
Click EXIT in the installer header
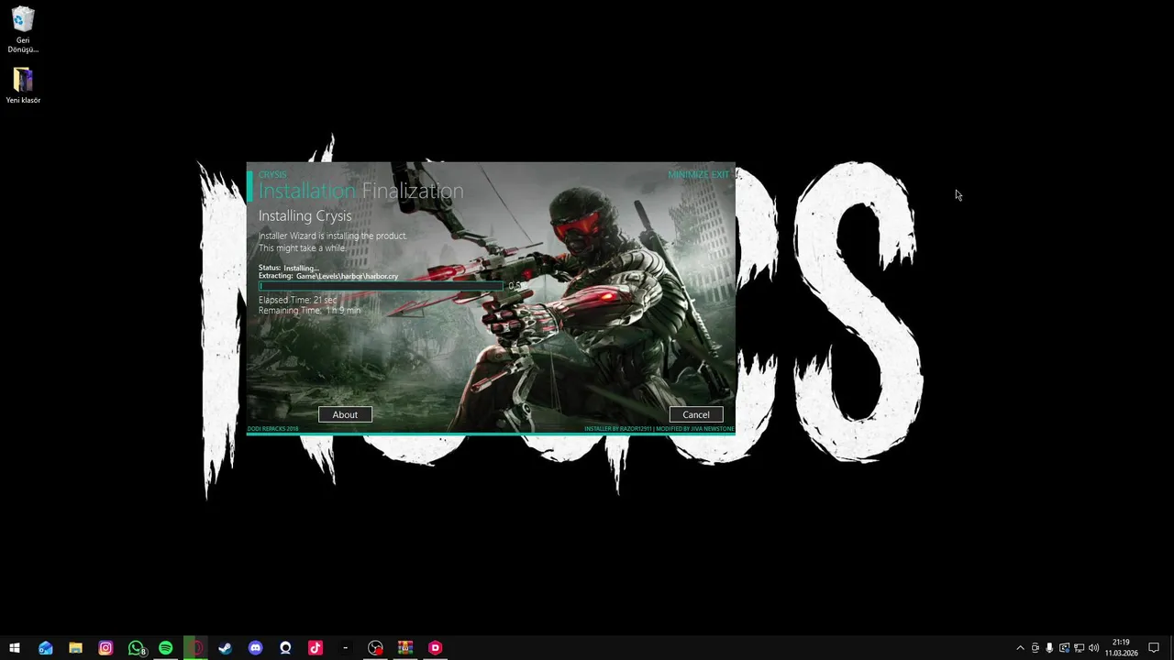coord(720,174)
